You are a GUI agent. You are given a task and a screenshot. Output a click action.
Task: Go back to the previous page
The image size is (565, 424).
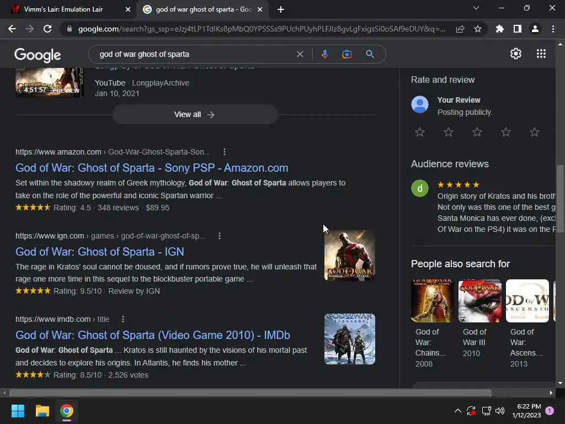(12, 29)
